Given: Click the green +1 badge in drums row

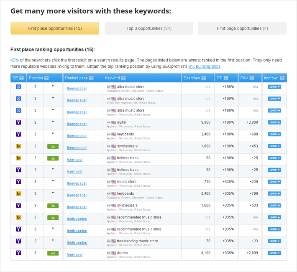Looking at the screenshot, I should click(x=53, y=253).
